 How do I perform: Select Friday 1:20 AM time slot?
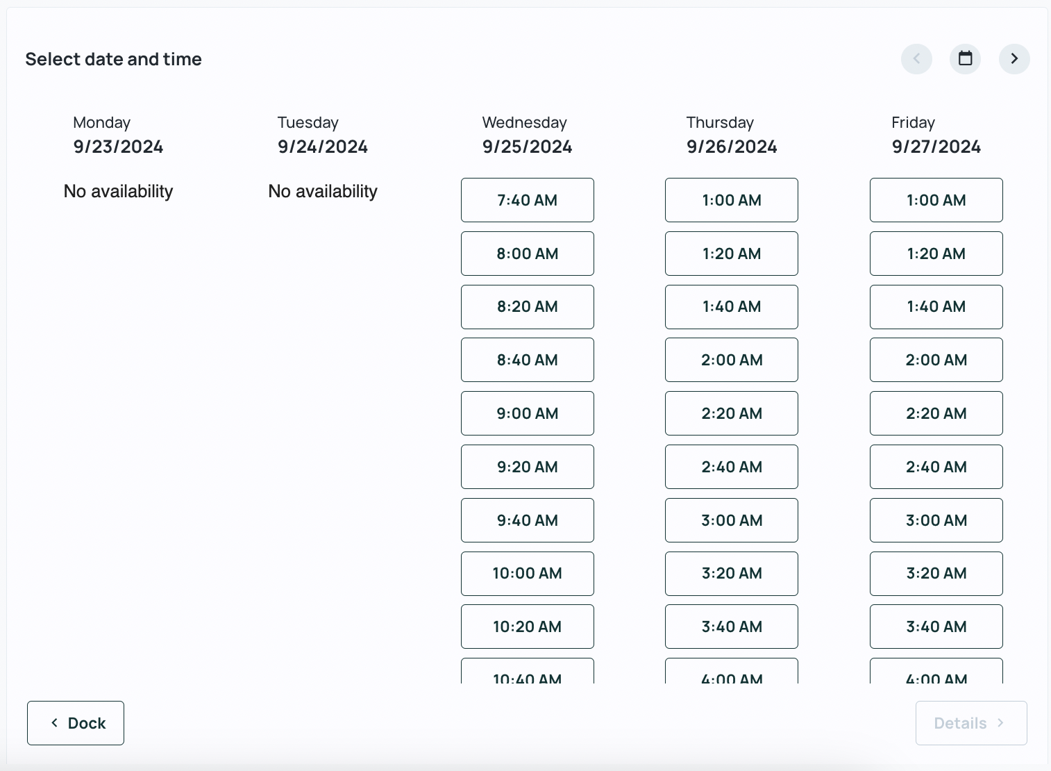pyautogui.click(x=936, y=254)
